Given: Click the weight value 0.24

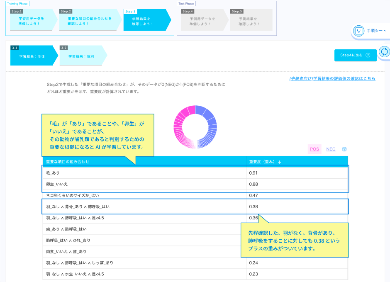Looking at the screenshot, I should 253,263.
